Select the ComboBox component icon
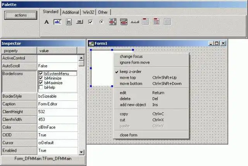 tap(124, 22)
